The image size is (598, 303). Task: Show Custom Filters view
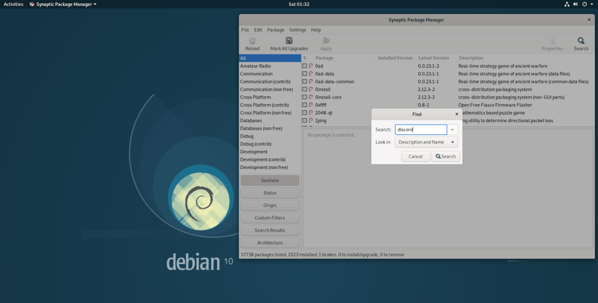pyautogui.click(x=270, y=218)
